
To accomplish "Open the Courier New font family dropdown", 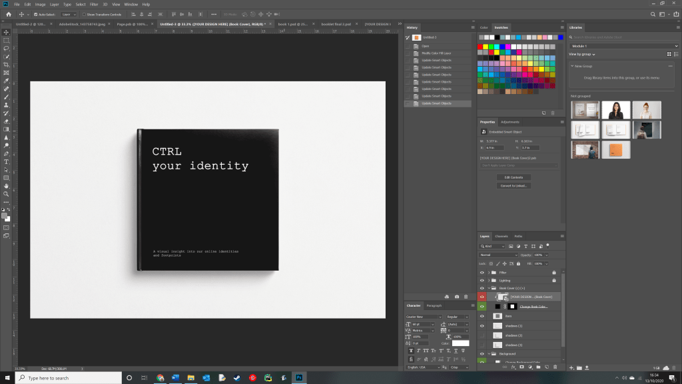I will (x=423, y=316).
